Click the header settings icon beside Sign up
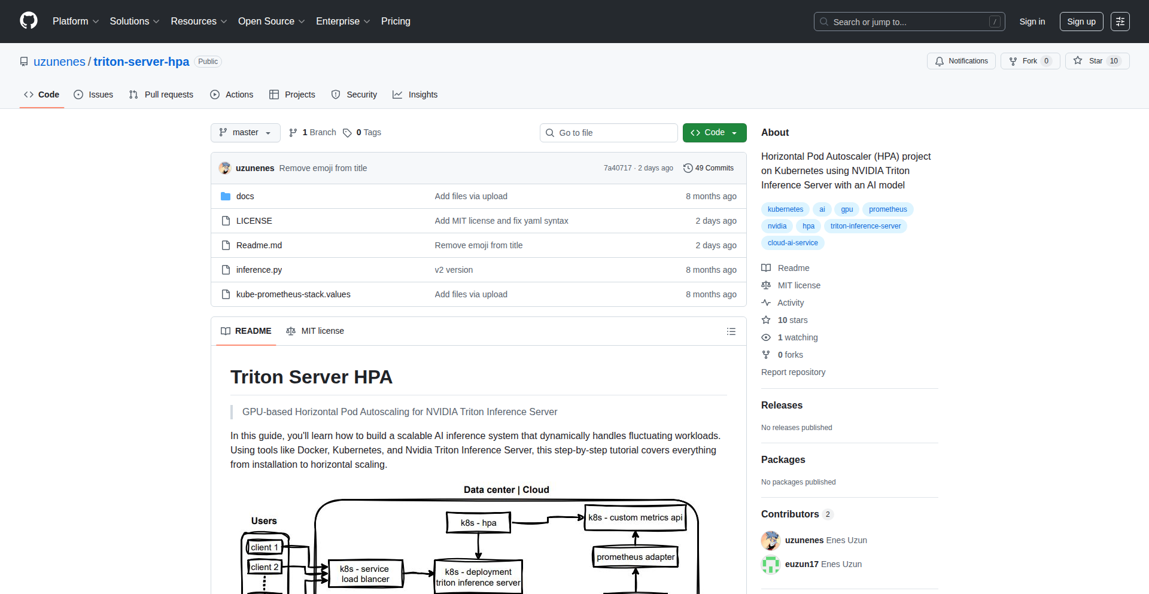 tap(1120, 22)
